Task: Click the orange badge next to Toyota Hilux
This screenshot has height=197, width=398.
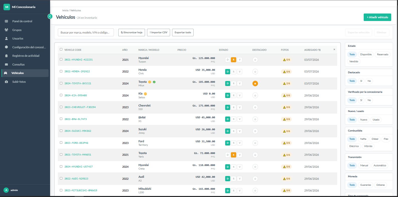Action: pos(150,82)
